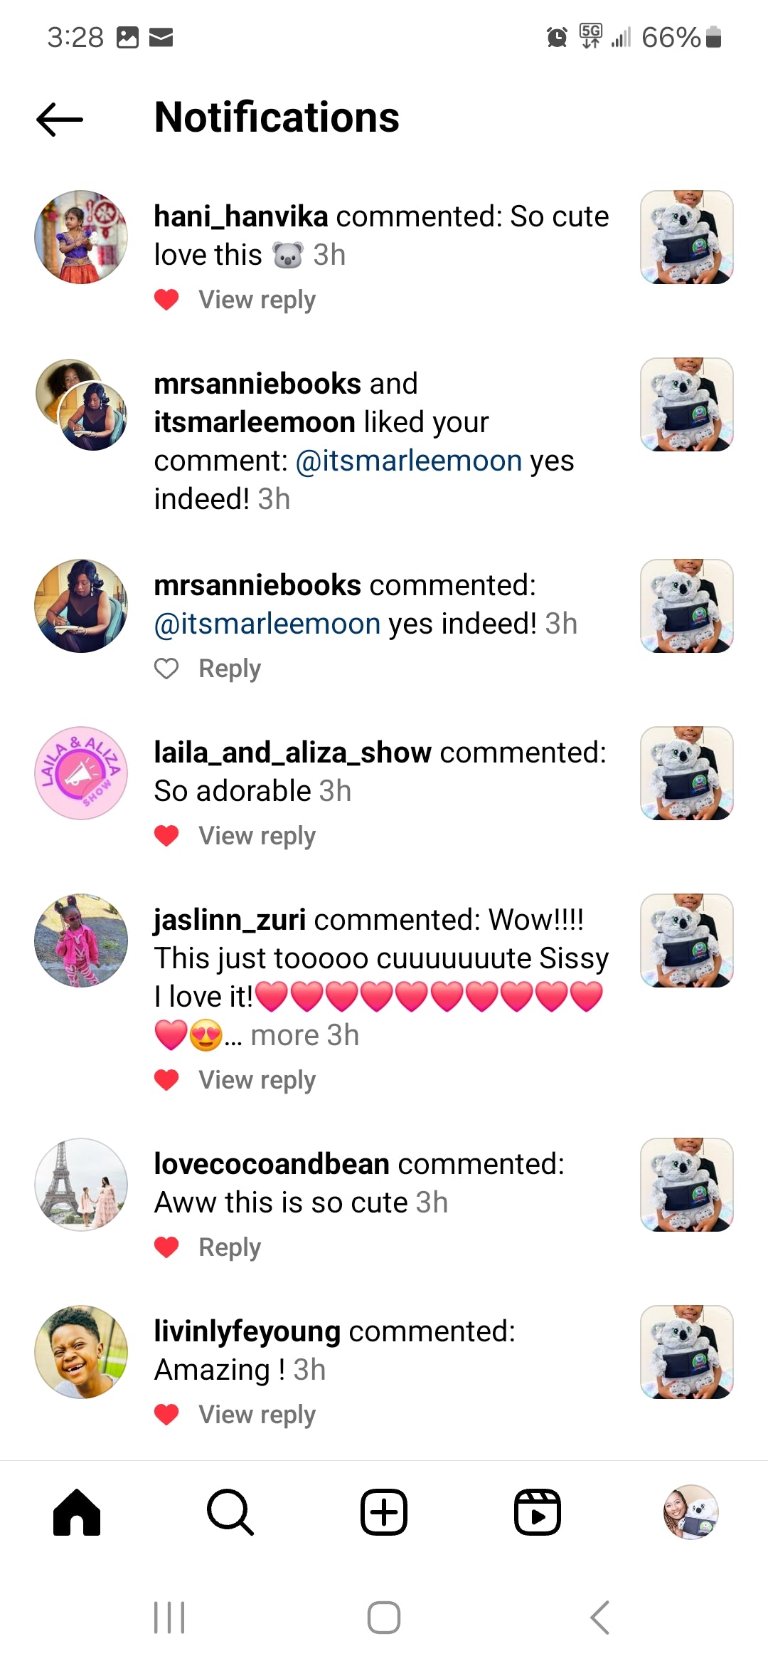
Task: Open @itsmarleemoon mention in liked notification
Action: click(x=409, y=461)
